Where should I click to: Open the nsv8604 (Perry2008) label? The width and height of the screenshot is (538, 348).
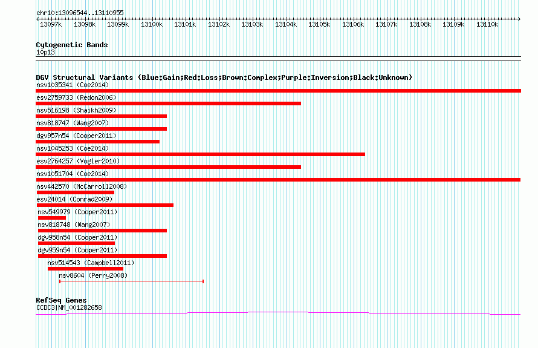pyautogui.click(x=93, y=275)
